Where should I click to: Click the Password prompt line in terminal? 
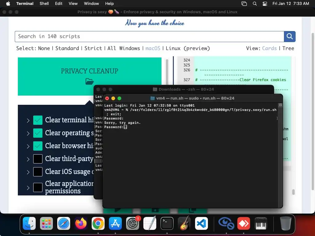(x=116, y=127)
